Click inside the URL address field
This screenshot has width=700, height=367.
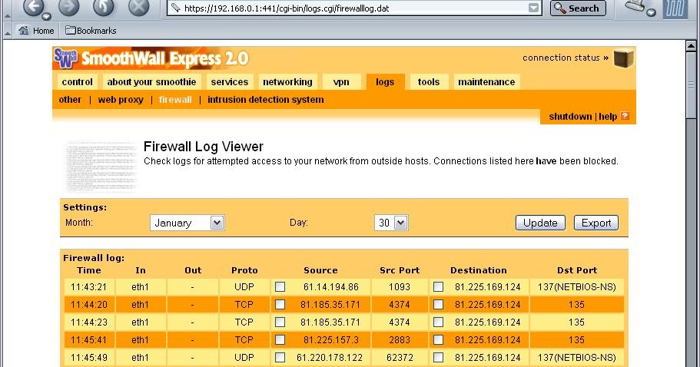355,8
